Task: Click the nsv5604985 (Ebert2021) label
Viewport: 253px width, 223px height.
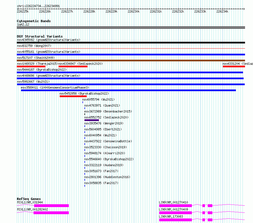Action: click(x=103, y=129)
